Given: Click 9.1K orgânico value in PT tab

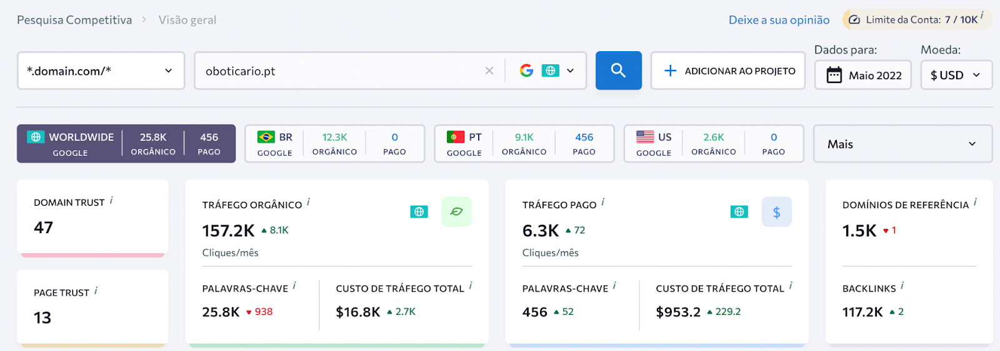Looking at the screenshot, I should (x=524, y=137).
